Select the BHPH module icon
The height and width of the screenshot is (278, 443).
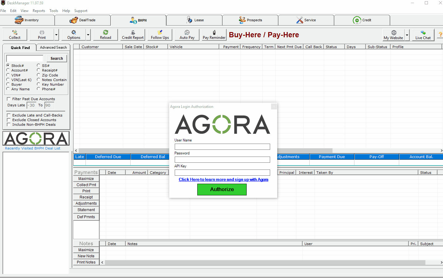tap(133, 20)
